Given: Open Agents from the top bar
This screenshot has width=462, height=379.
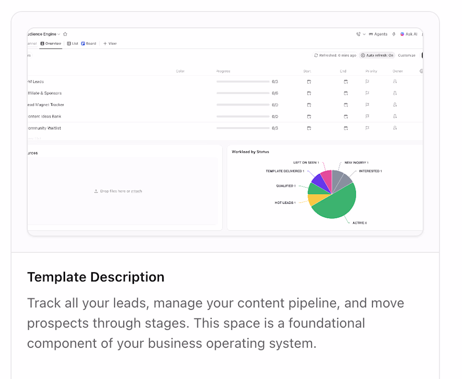Looking at the screenshot, I should [x=378, y=34].
